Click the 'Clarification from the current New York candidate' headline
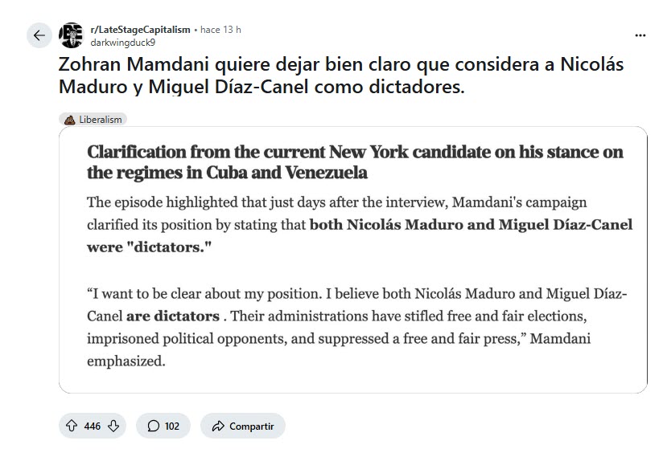663x453 pixels. pyautogui.click(x=354, y=162)
